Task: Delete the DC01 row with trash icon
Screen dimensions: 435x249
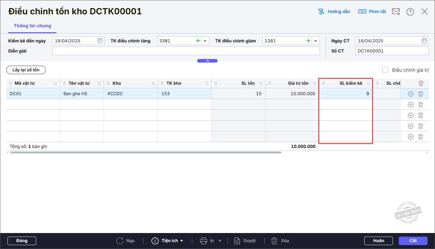Action: tap(421, 94)
